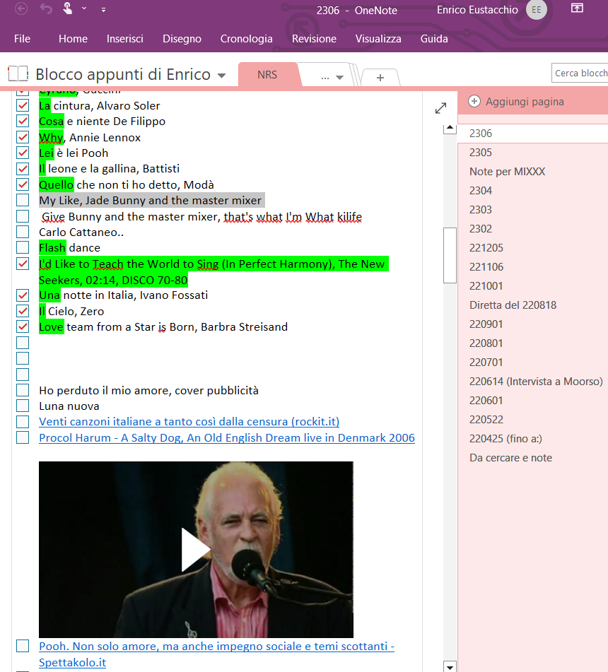This screenshot has height=672, width=608.
Task: Click the Back arrow icon in title bar
Action: tap(21, 9)
